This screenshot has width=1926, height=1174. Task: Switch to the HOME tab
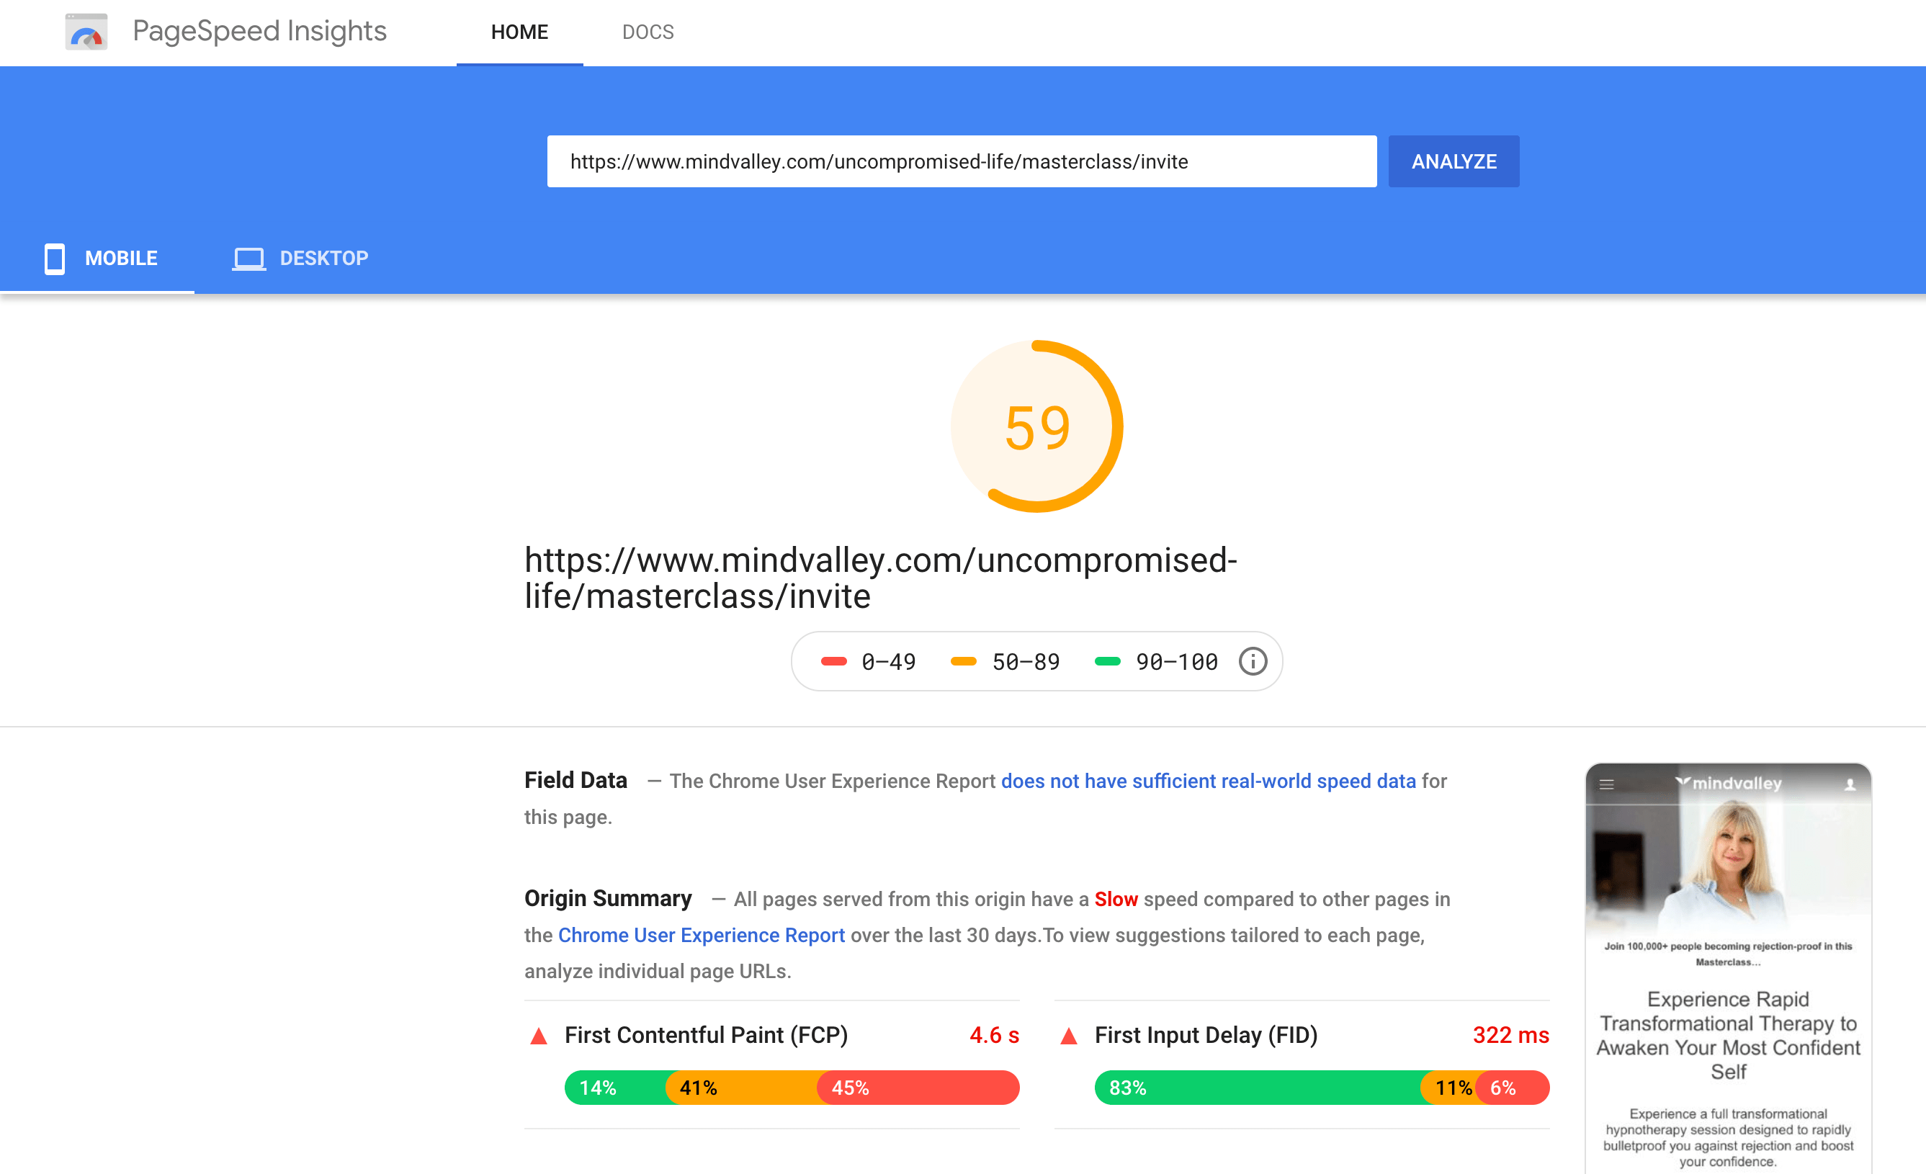pyautogui.click(x=519, y=32)
